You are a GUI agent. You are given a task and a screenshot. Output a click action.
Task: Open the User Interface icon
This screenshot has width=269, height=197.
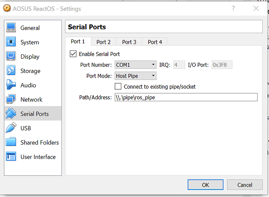tap(11, 157)
